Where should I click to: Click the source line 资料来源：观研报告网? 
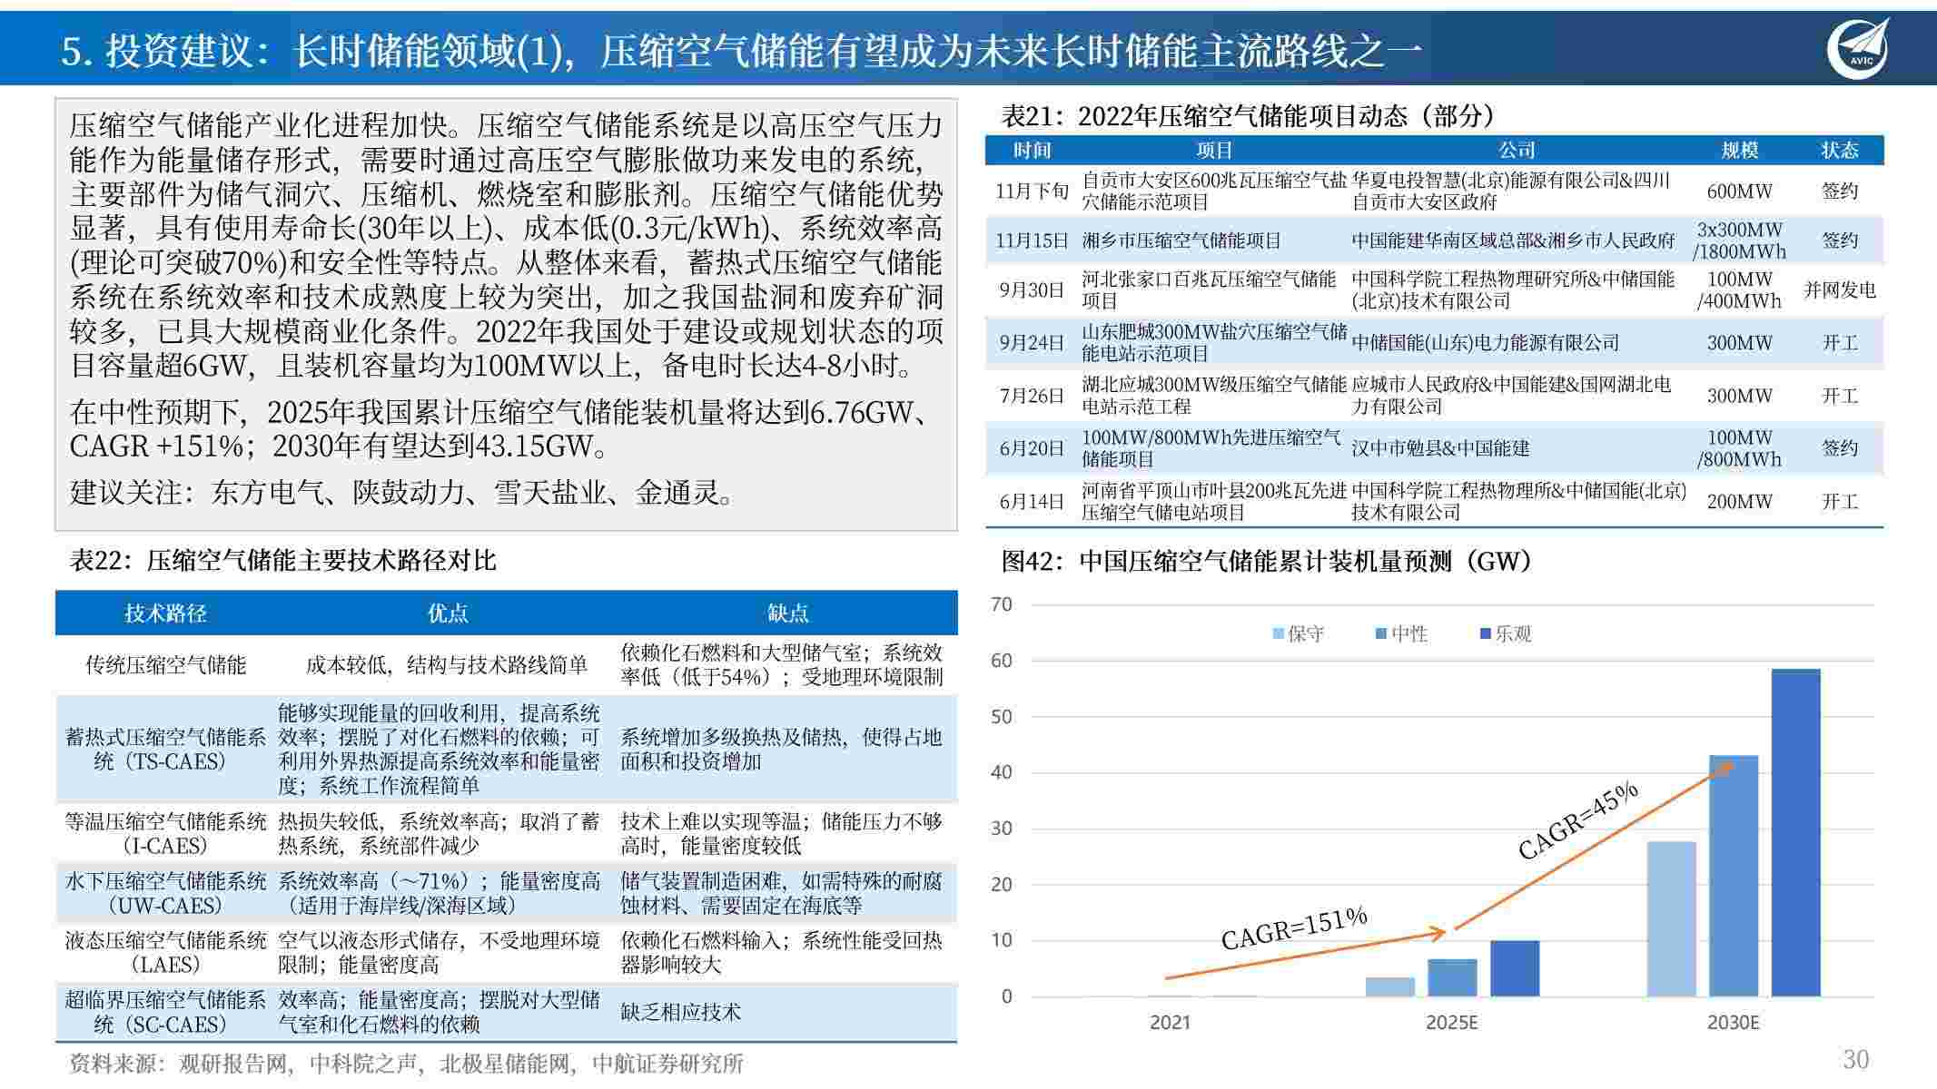click(x=407, y=1063)
